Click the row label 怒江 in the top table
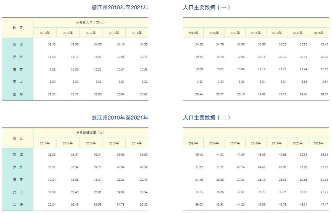The width and height of the screenshot is (332, 213). coord(18,44)
